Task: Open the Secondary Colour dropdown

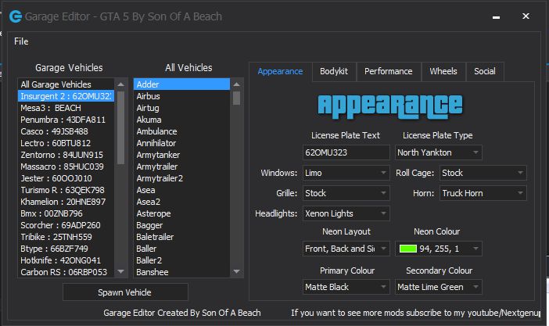Action: (439, 287)
